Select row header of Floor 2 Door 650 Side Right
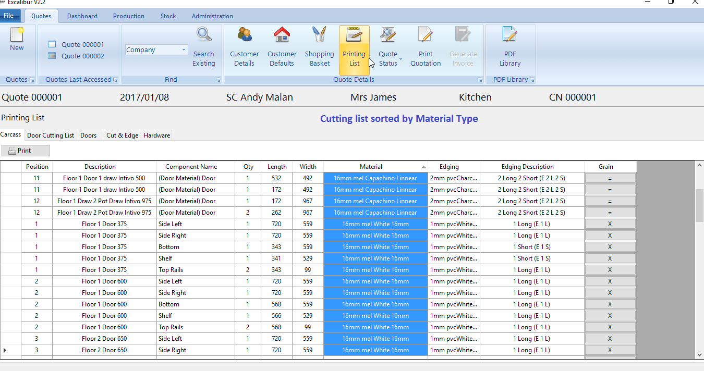704x371 pixels. [x=10, y=350]
